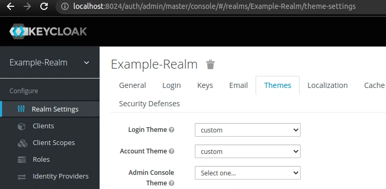Click the browser back arrow

[x=10, y=6]
